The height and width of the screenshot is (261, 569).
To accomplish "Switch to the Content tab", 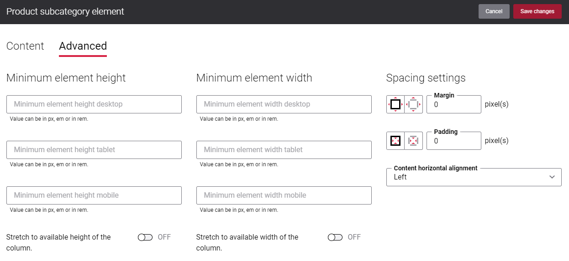I will point(25,46).
